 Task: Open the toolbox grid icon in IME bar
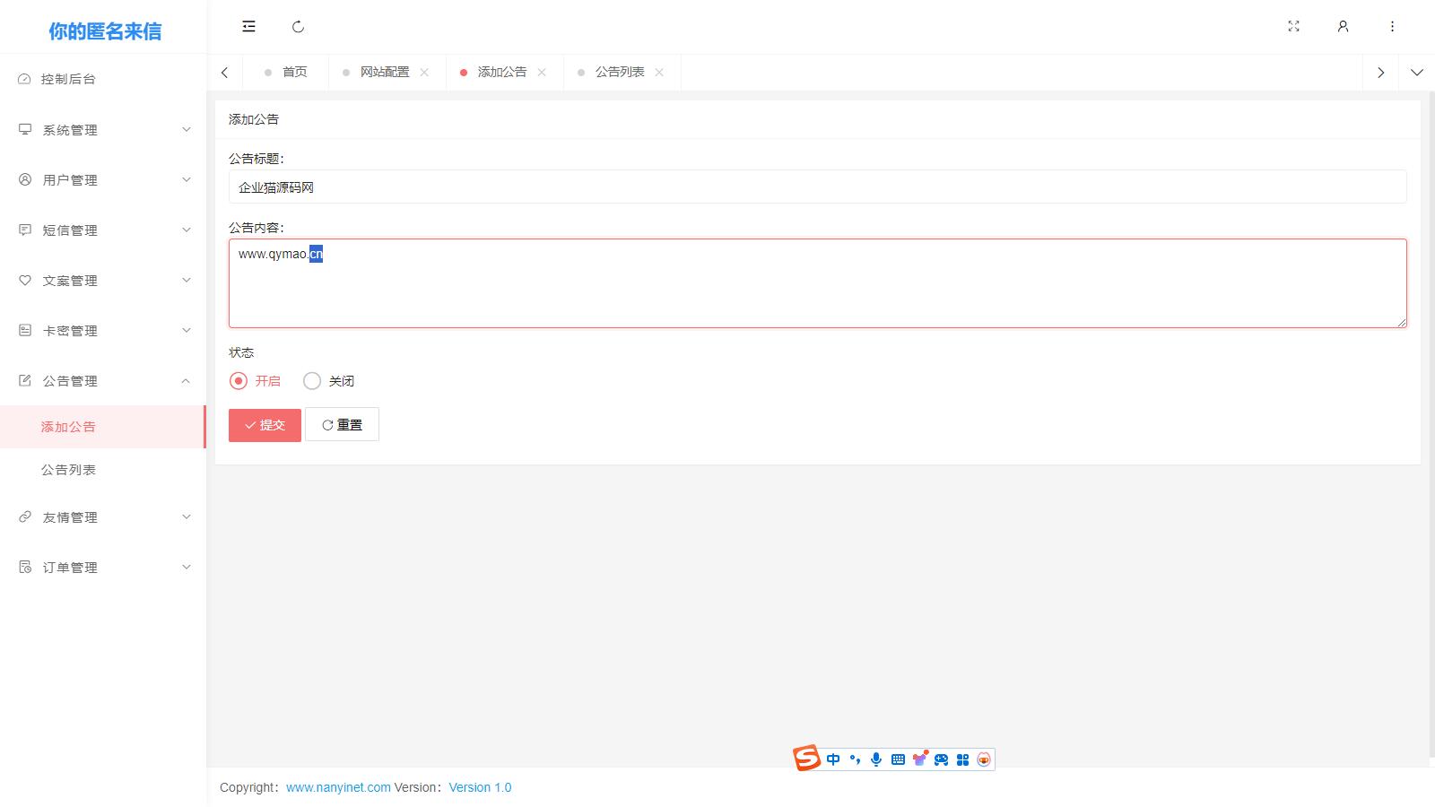(962, 759)
